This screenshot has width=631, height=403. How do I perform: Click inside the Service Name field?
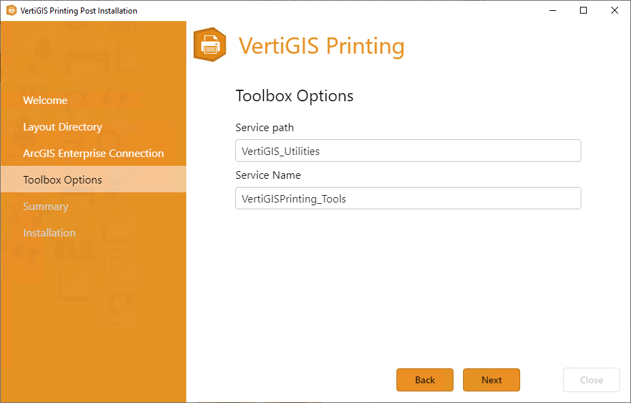408,198
